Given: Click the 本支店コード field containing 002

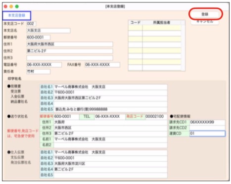Looking at the screenshot, I should click(x=31, y=24).
